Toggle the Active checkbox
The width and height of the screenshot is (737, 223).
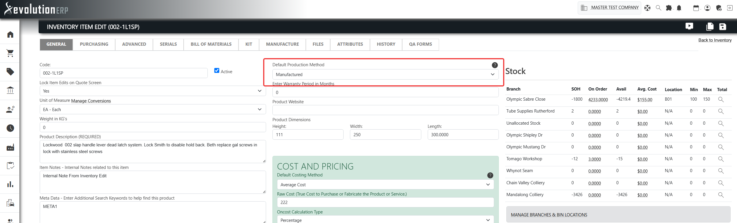tap(217, 71)
